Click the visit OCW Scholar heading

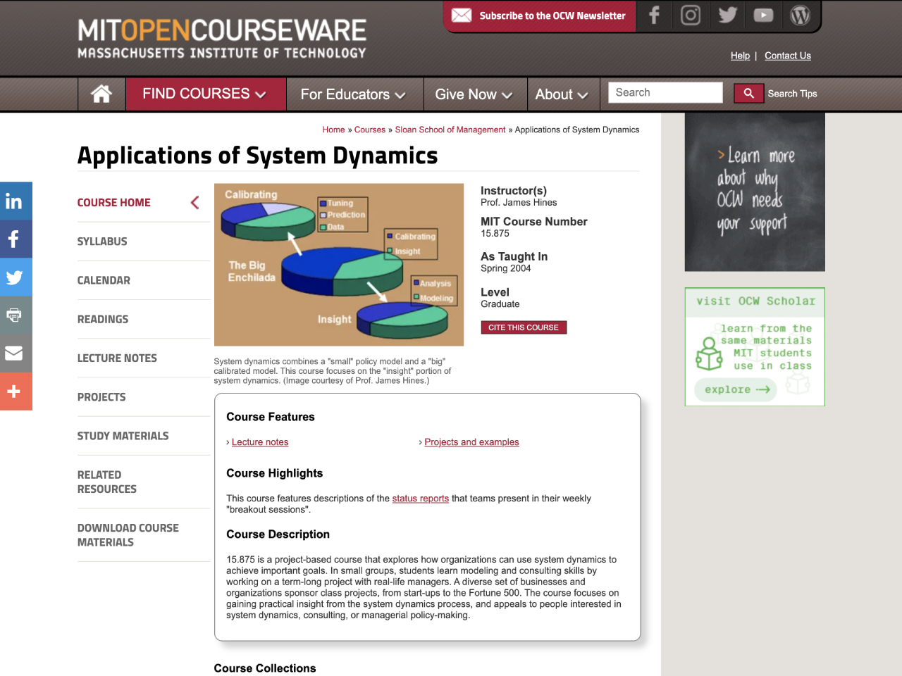pos(755,301)
